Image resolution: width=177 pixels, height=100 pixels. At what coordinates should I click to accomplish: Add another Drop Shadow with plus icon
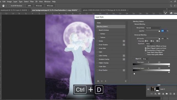[124, 70]
